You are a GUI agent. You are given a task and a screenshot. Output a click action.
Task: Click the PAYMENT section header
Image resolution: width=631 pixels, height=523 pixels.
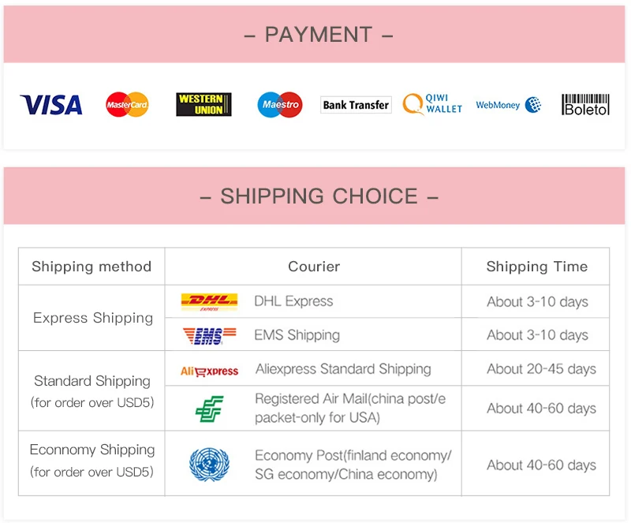(x=314, y=34)
